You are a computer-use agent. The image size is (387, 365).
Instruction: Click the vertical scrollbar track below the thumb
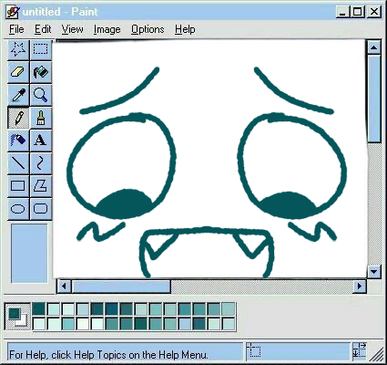[x=374, y=203]
